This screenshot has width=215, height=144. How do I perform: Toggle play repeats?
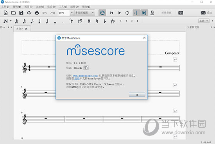tap(136, 13)
